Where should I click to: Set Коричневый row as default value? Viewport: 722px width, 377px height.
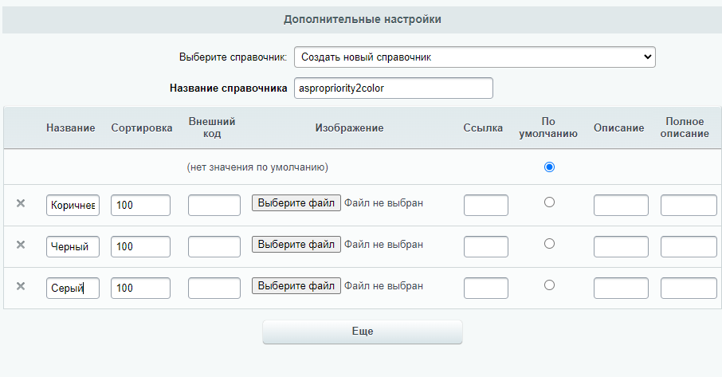click(x=549, y=202)
